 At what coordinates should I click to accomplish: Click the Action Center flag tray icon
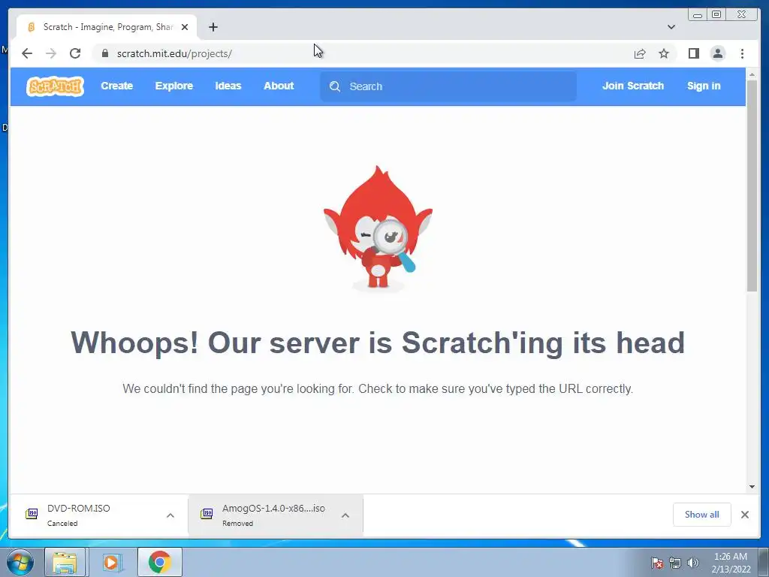[656, 562]
